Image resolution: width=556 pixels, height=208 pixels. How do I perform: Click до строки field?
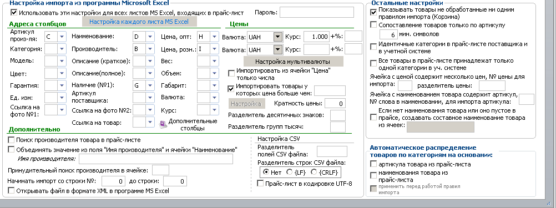(175, 181)
